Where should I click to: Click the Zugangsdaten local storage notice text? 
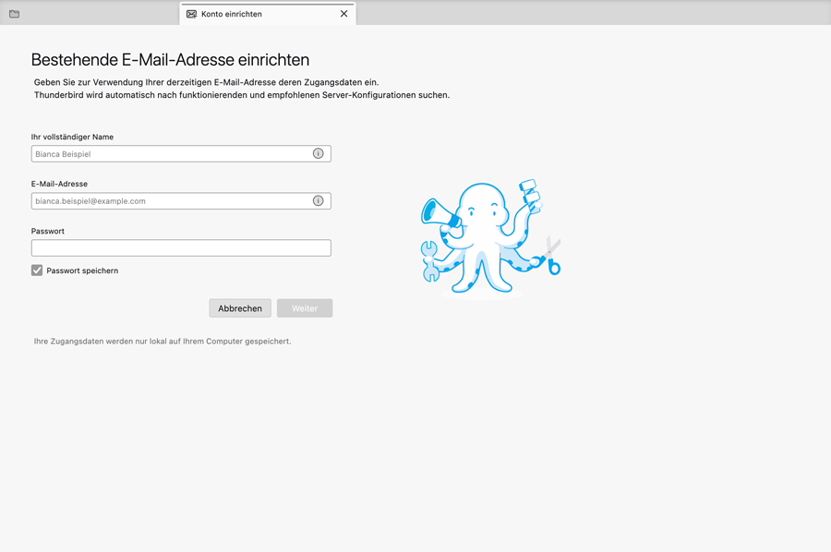pos(163,342)
